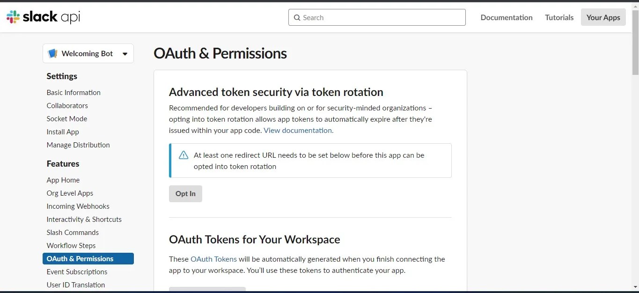Switch to the Documentation menu
Screen dimensions: 639x293
tap(506, 17)
